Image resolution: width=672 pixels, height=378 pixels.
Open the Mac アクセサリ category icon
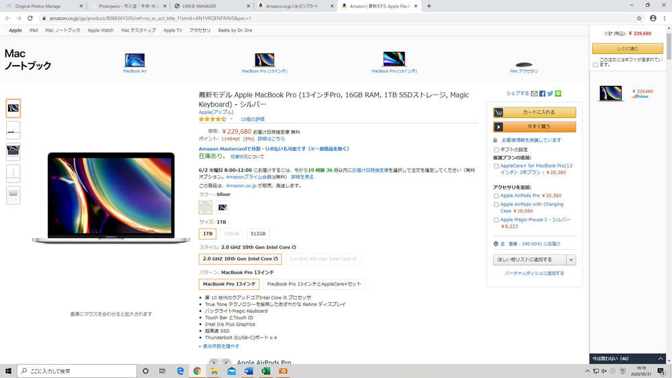click(x=523, y=64)
